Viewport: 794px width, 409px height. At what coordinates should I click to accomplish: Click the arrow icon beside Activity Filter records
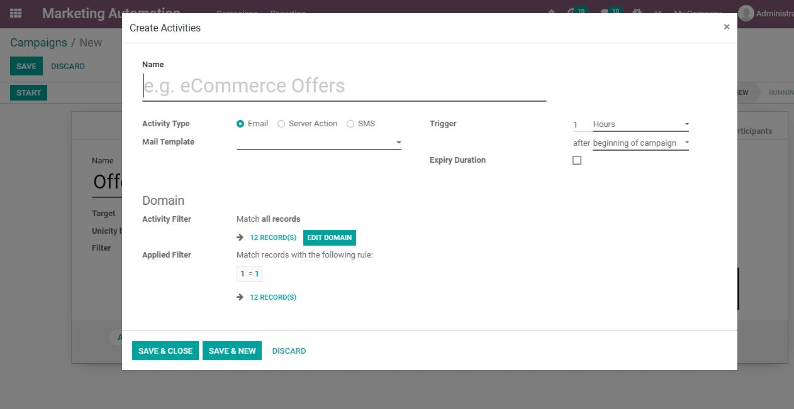pyautogui.click(x=239, y=237)
